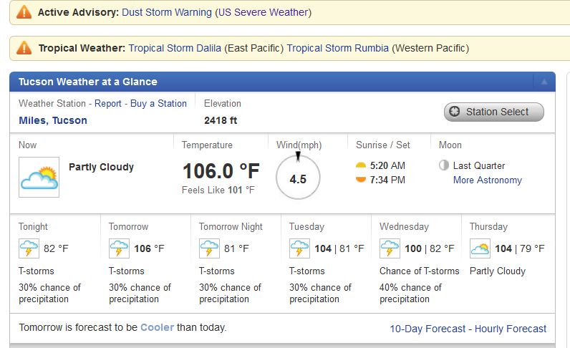
Task: Collapse the Tucson Weather at a Glance panel
Action: [x=544, y=82]
